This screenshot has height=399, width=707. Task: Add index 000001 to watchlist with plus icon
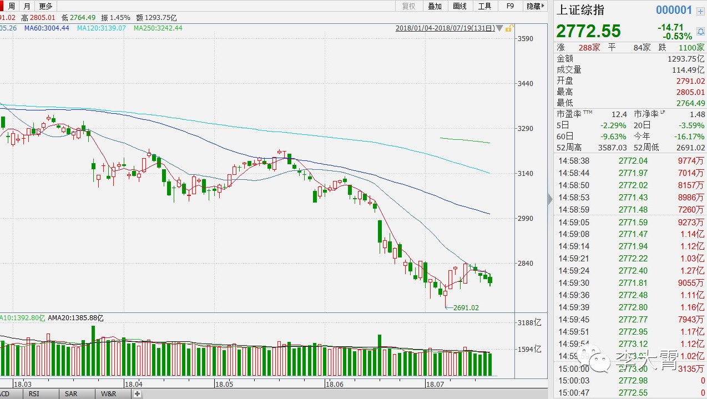(x=700, y=11)
